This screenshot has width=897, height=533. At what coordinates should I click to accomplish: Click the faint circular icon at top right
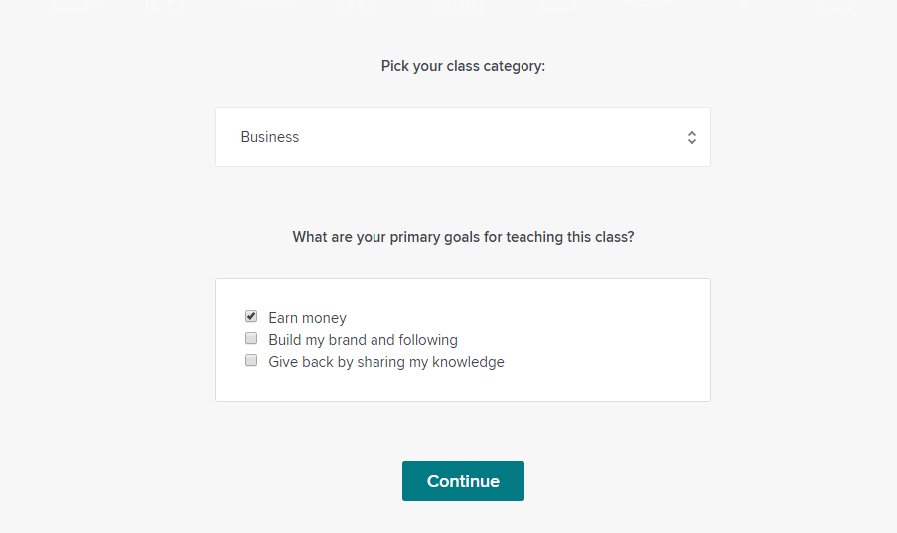pos(836,5)
